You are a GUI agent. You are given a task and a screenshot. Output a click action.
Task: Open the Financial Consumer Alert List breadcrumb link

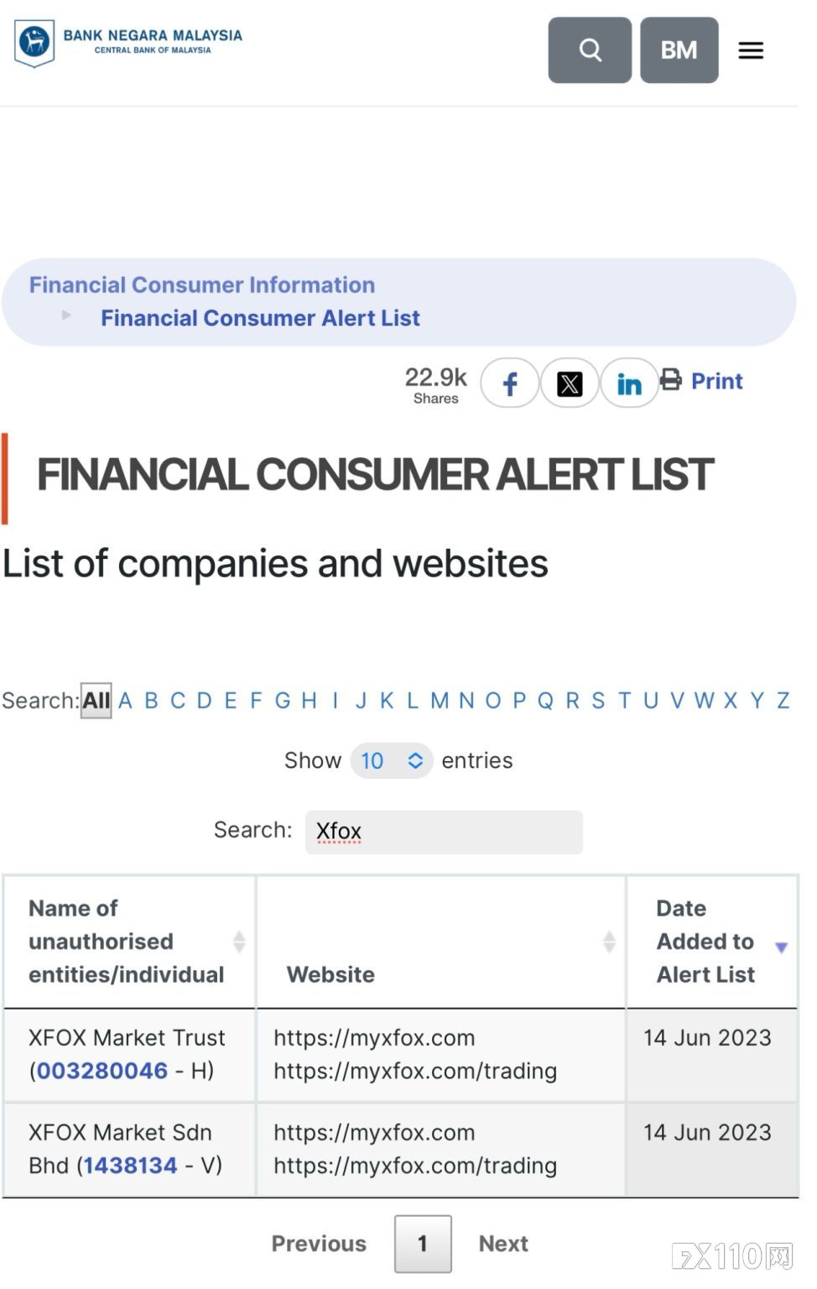[260, 318]
